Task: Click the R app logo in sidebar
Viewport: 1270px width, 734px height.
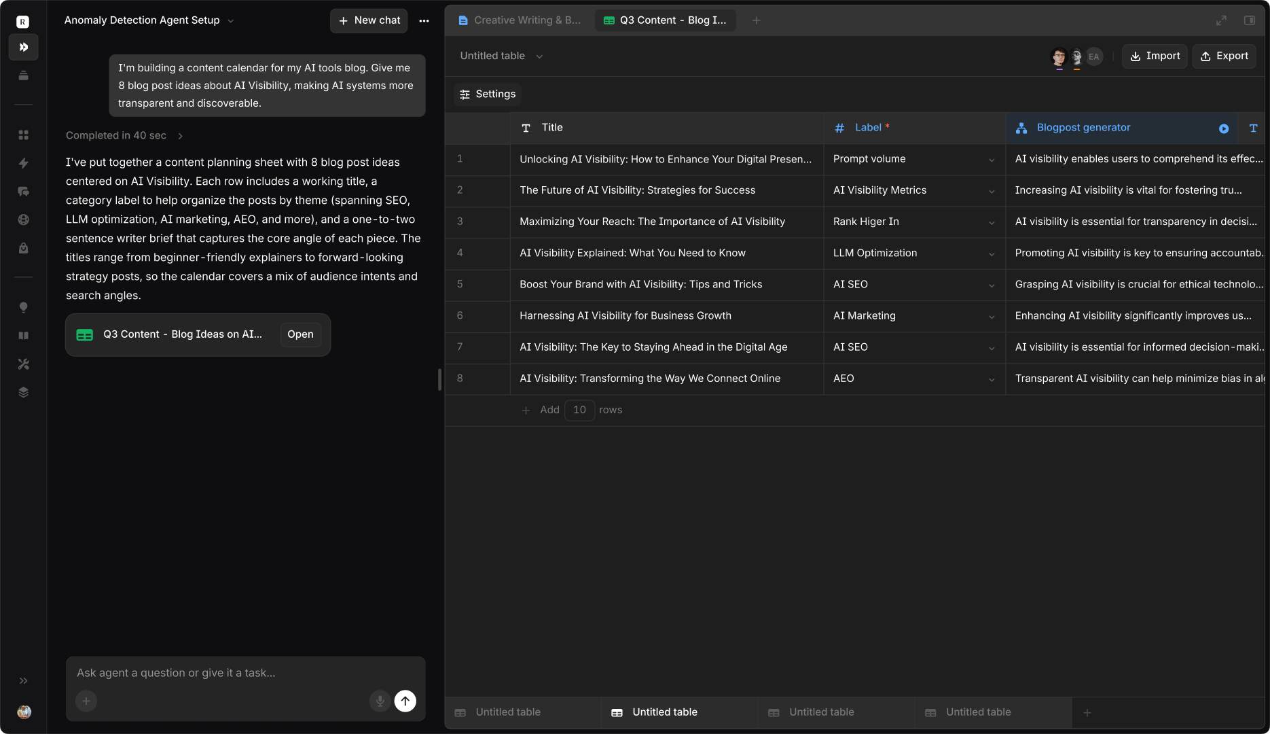Action: (x=23, y=22)
